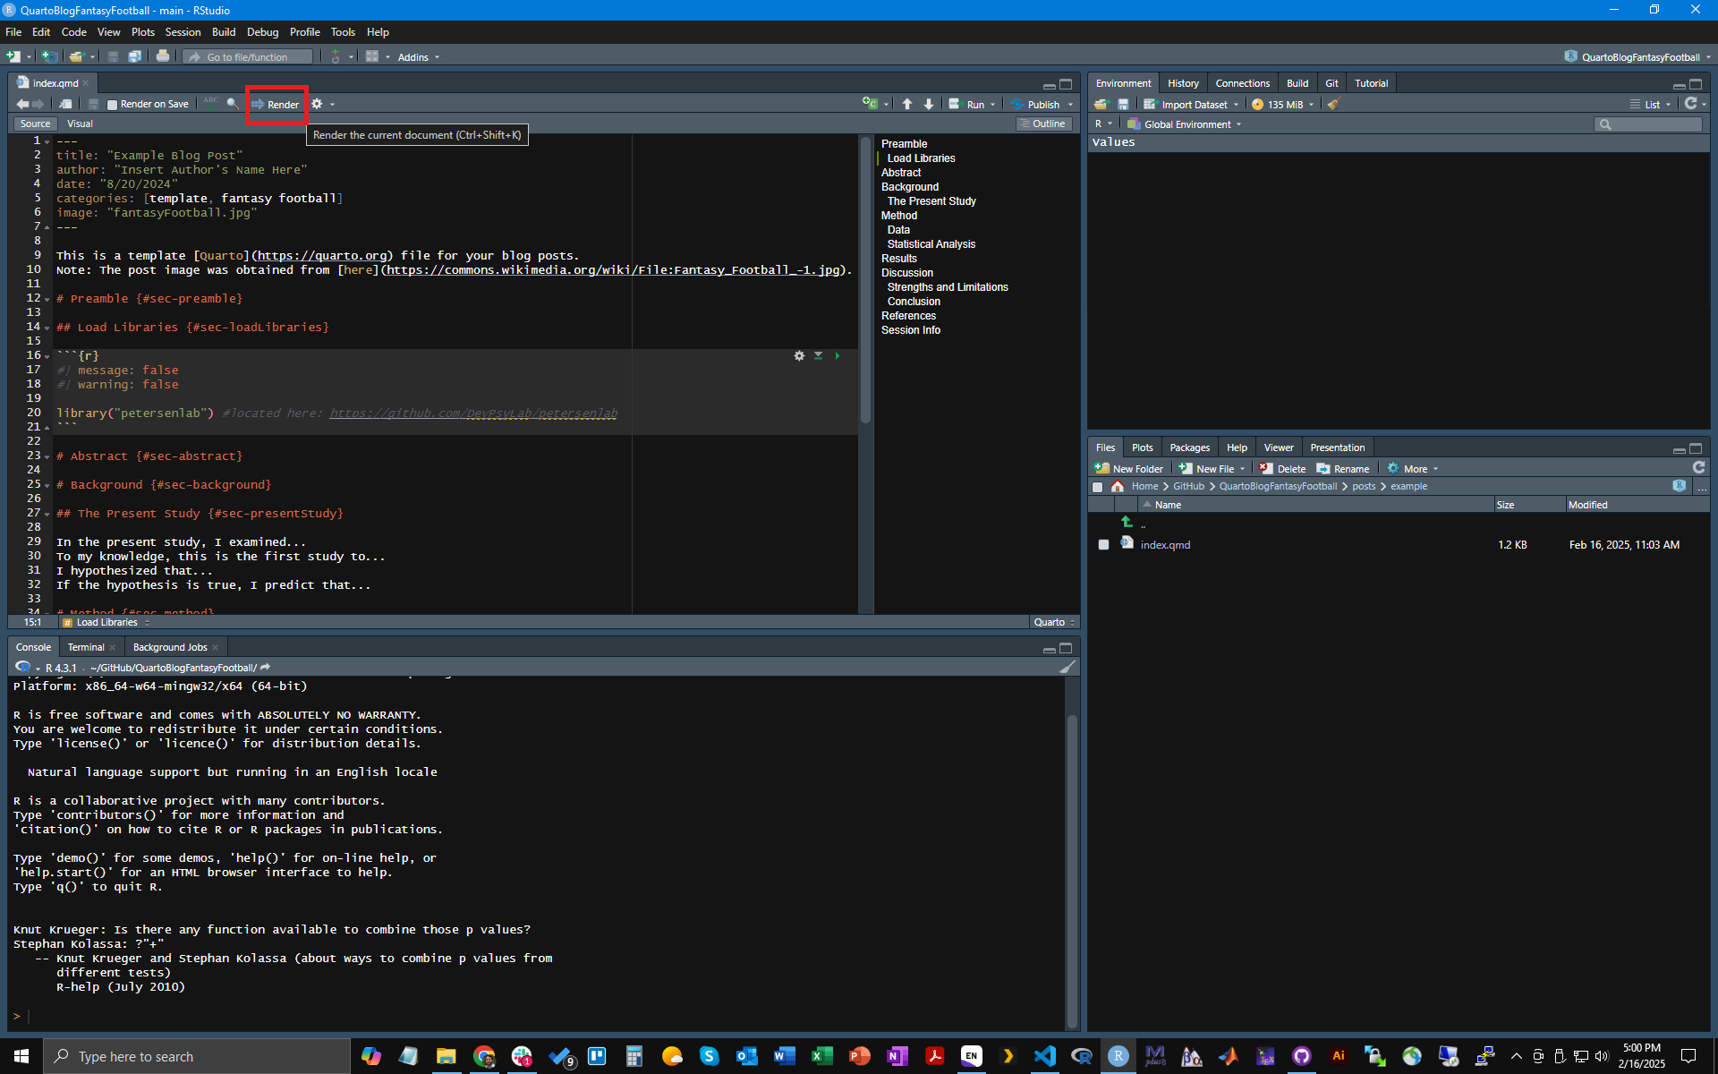Click the Environment search field
The height and width of the screenshot is (1074, 1718).
(x=1648, y=124)
